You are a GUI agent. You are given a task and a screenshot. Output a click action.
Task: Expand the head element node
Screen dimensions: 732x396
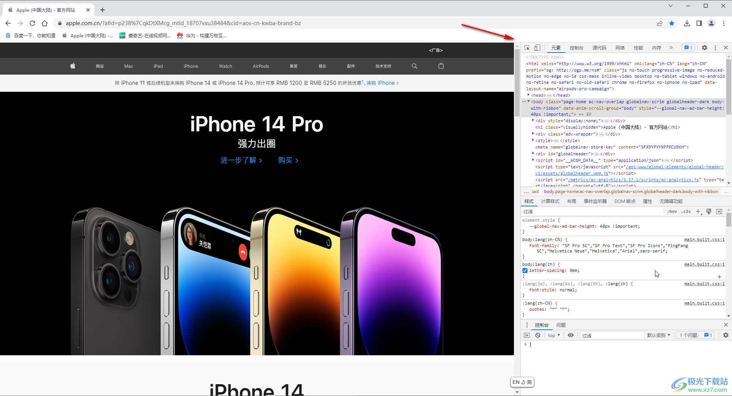tap(528, 95)
